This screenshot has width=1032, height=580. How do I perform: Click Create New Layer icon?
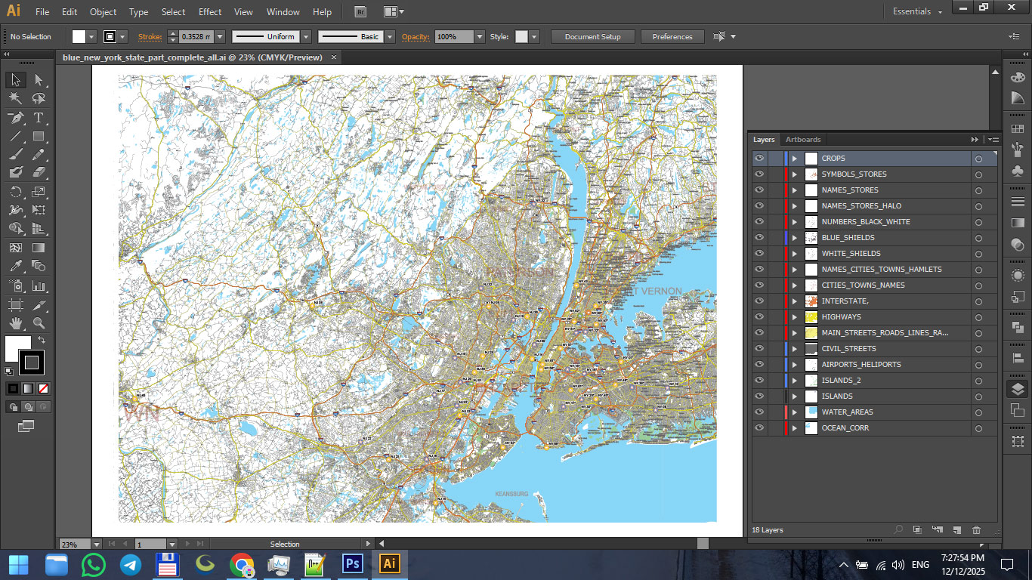pyautogui.click(x=956, y=530)
